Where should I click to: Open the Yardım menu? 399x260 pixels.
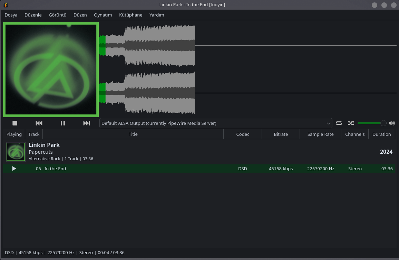tap(157, 15)
